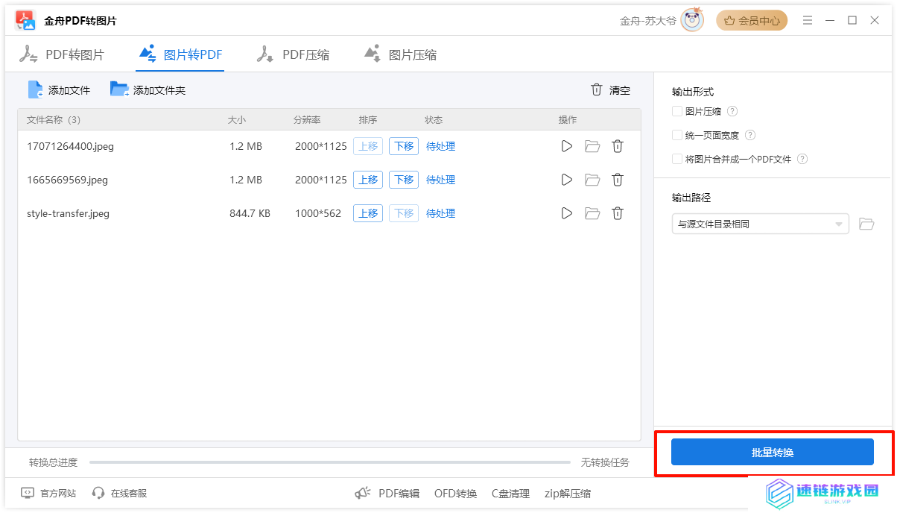Click the 添加文件夹 add folder icon
Viewport: 897px width, 513px height.
[119, 89]
